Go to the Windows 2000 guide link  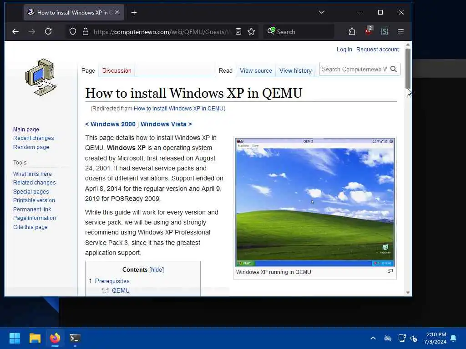tap(110, 124)
